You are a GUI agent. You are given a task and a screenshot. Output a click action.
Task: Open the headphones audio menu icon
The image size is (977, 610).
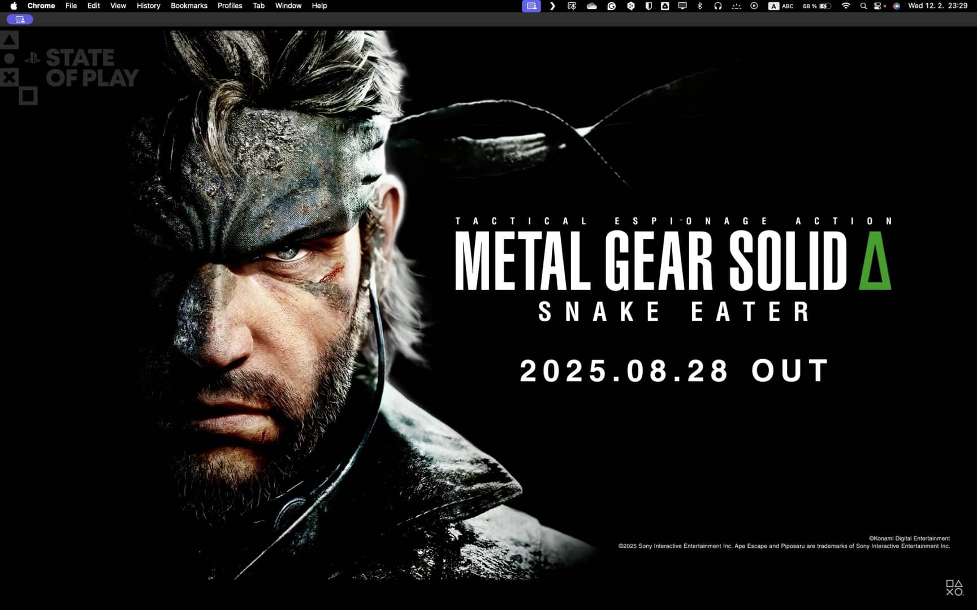[718, 6]
